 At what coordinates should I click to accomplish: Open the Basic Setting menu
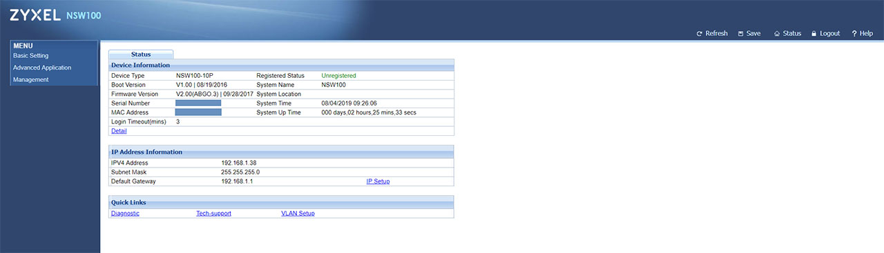click(31, 55)
